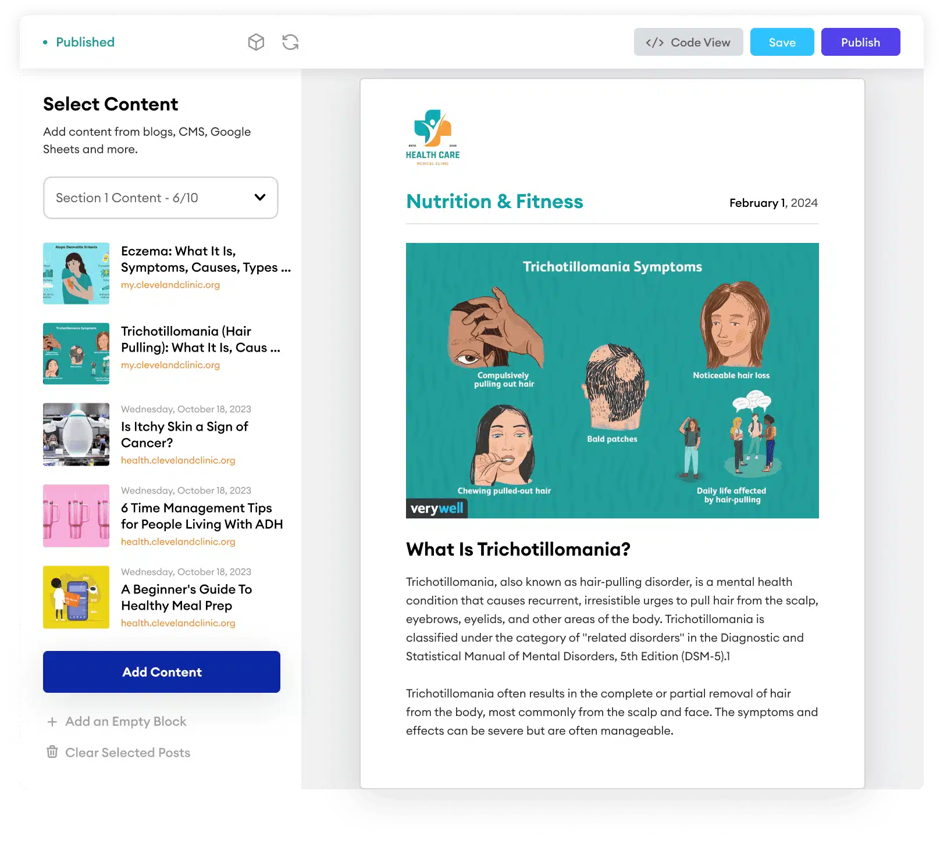Expand the Section 1 Content dropdown
This screenshot has height=841, width=940.
point(161,198)
